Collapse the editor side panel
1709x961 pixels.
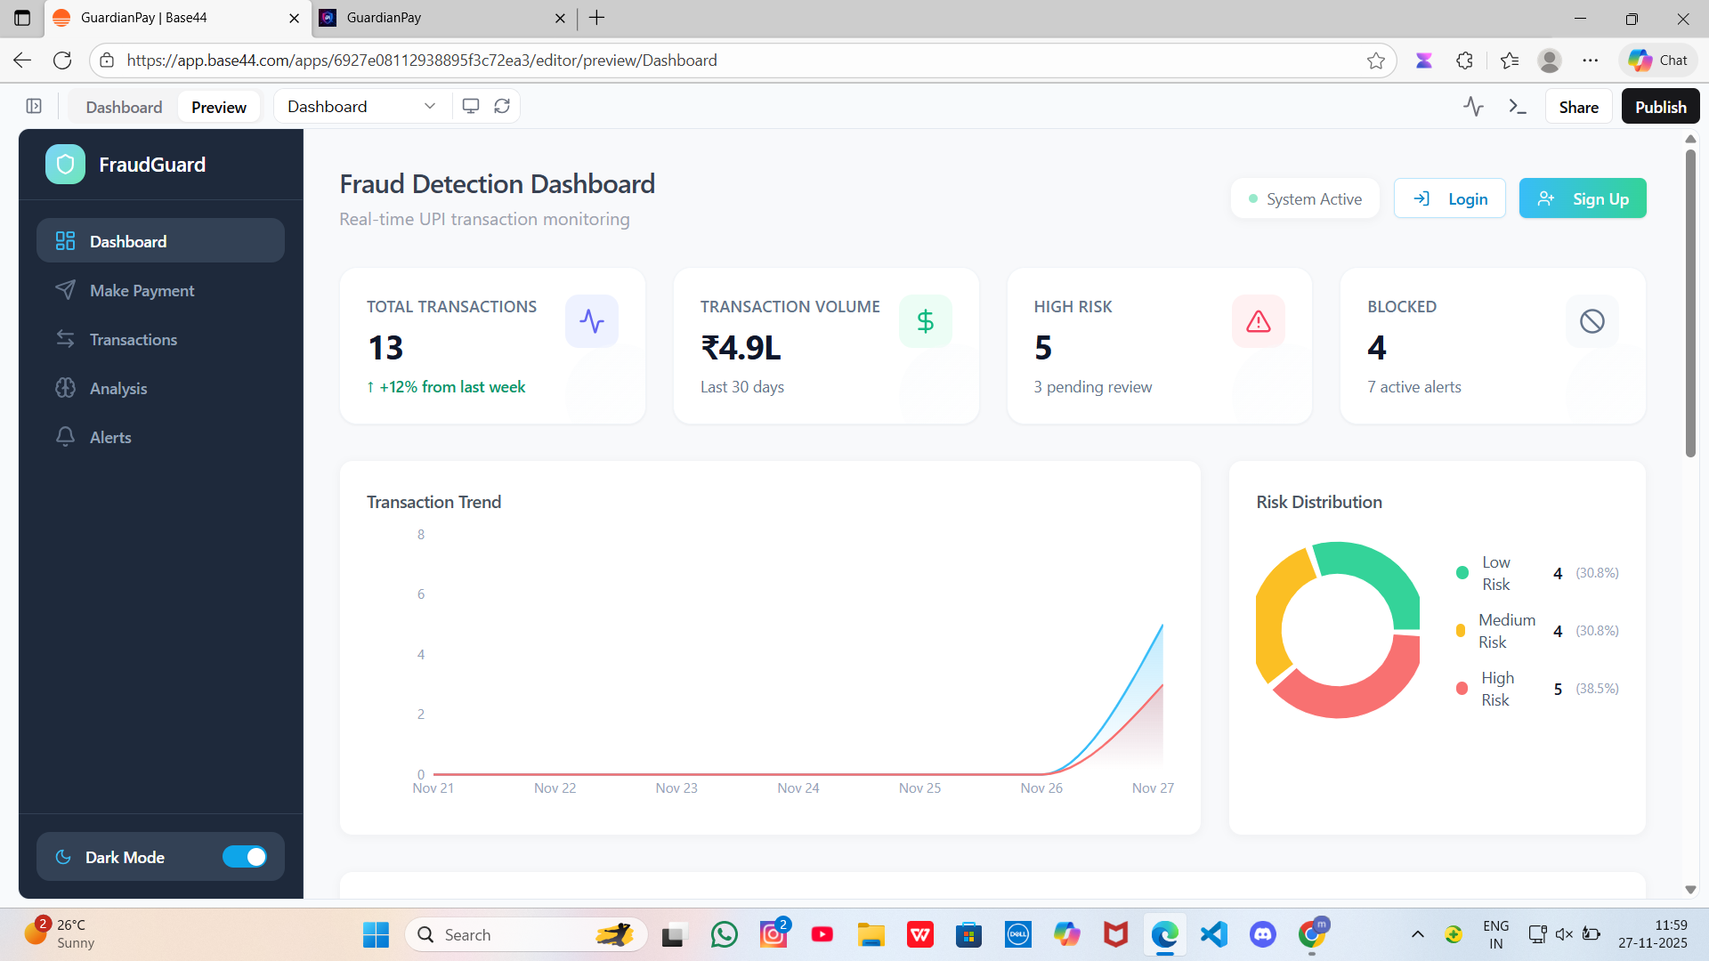coord(34,105)
